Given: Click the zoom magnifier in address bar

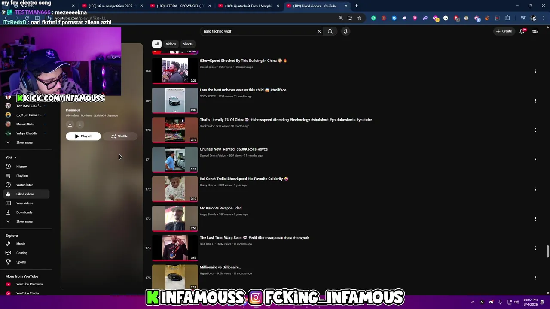Looking at the screenshot, I should (341, 18).
